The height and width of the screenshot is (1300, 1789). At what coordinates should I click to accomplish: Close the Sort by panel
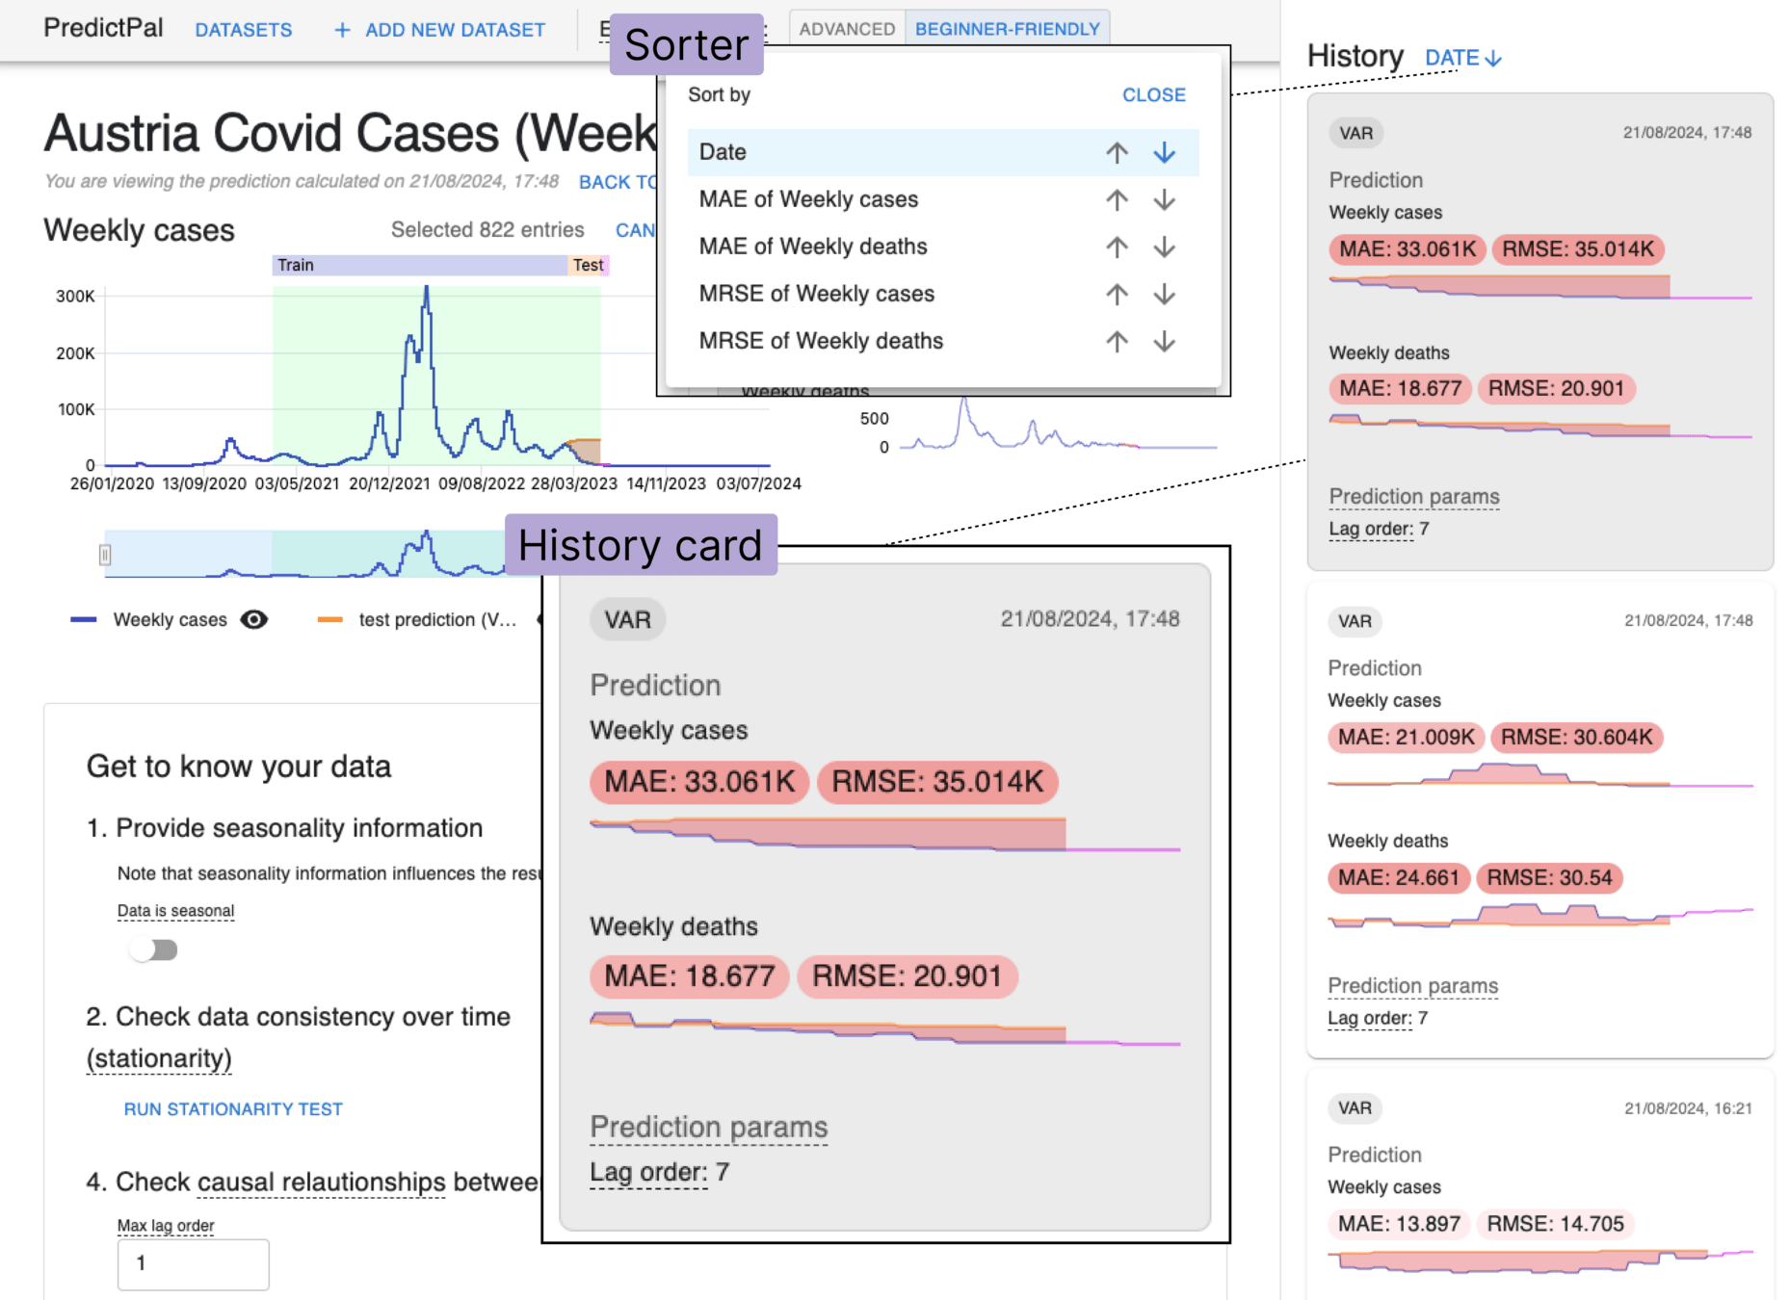tap(1153, 95)
